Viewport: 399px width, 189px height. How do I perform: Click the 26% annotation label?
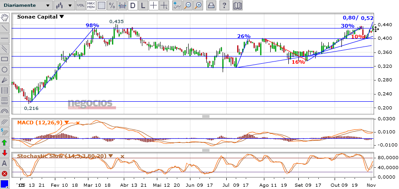coord(244,36)
